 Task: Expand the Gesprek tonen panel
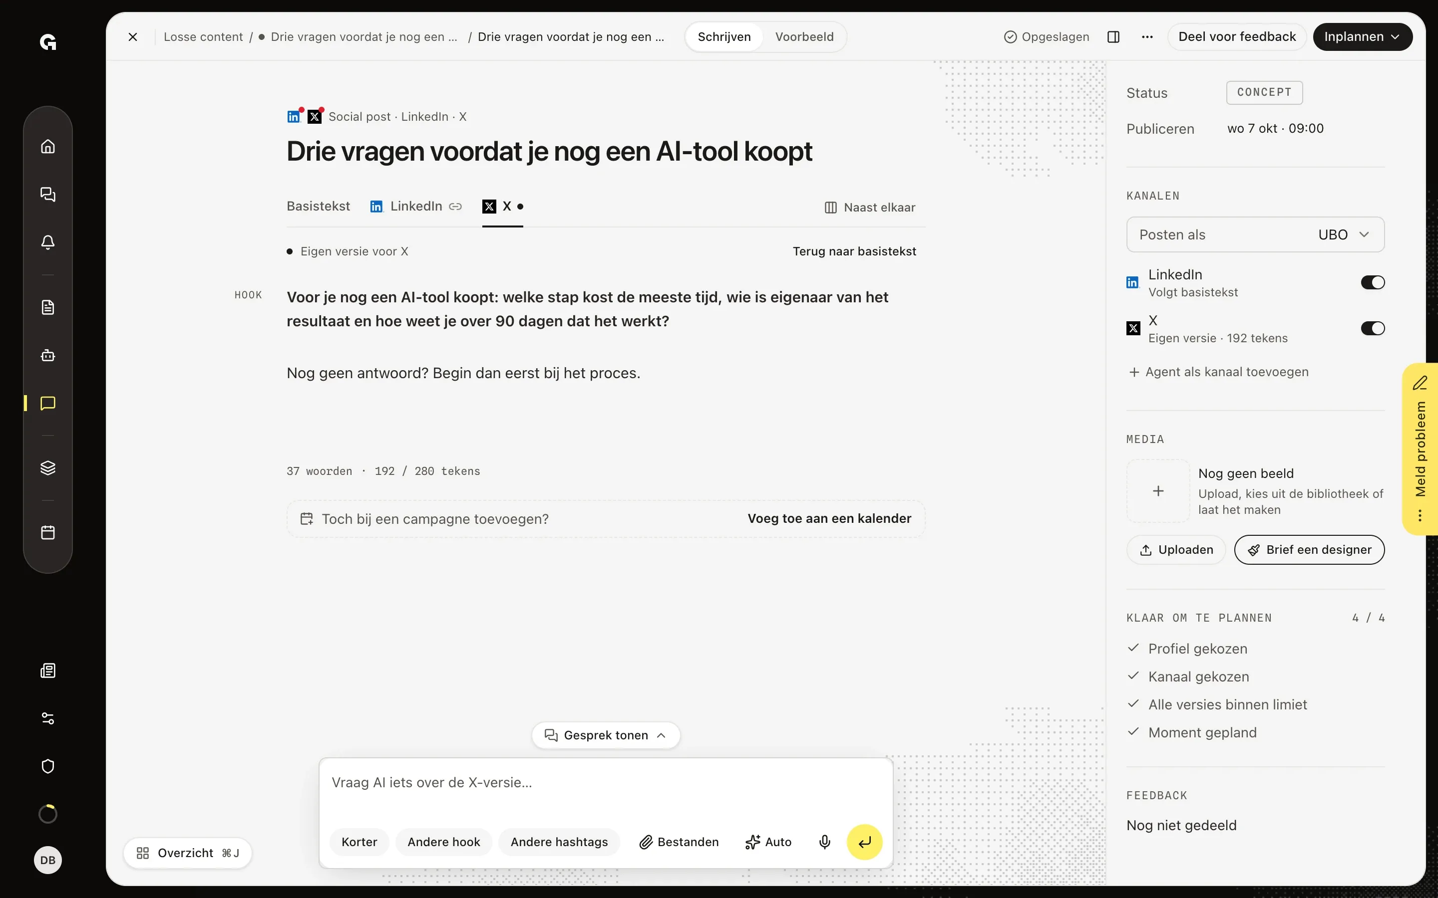[606, 735]
